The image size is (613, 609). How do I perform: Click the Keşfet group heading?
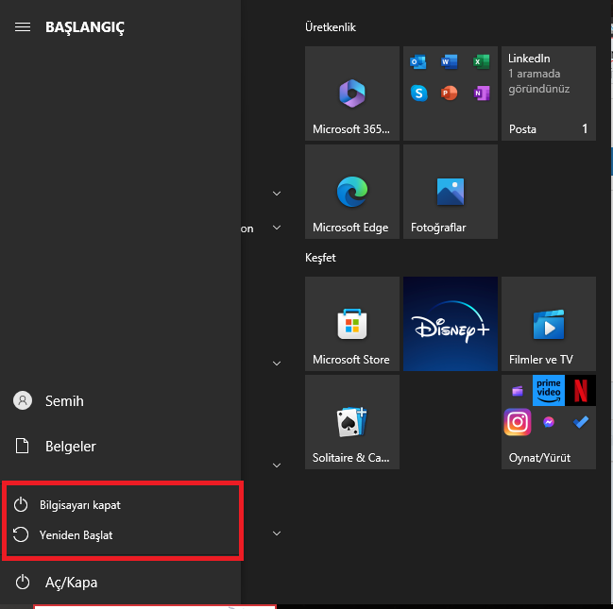click(x=320, y=258)
